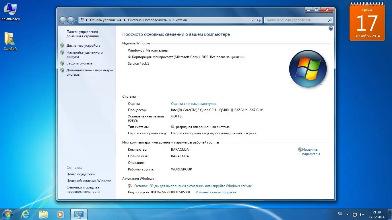
Task: Open Windows Explorer folder icon on taskbar
Action: (43, 214)
